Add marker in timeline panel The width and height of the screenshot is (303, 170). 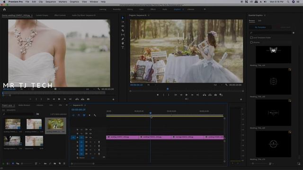click(x=89, y=115)
